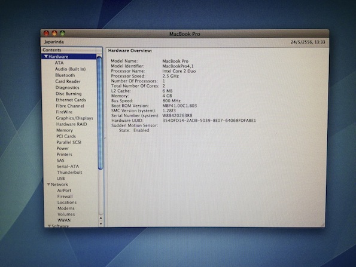Viewport: 356px width, 267px height.
Task: Select ATA in Contents list
Action: click(59, 63)
